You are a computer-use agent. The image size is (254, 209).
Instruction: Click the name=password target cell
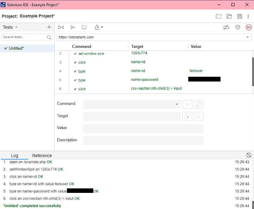(x=145, y=80)
